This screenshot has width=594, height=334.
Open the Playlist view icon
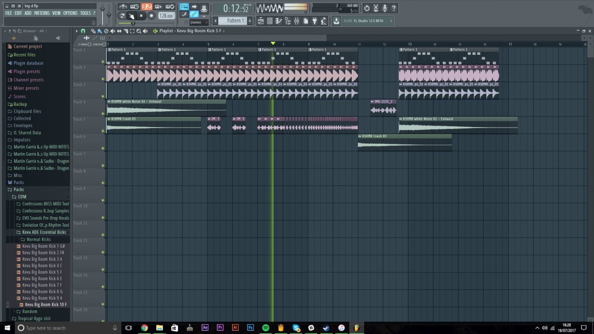[x=261, y=21]
